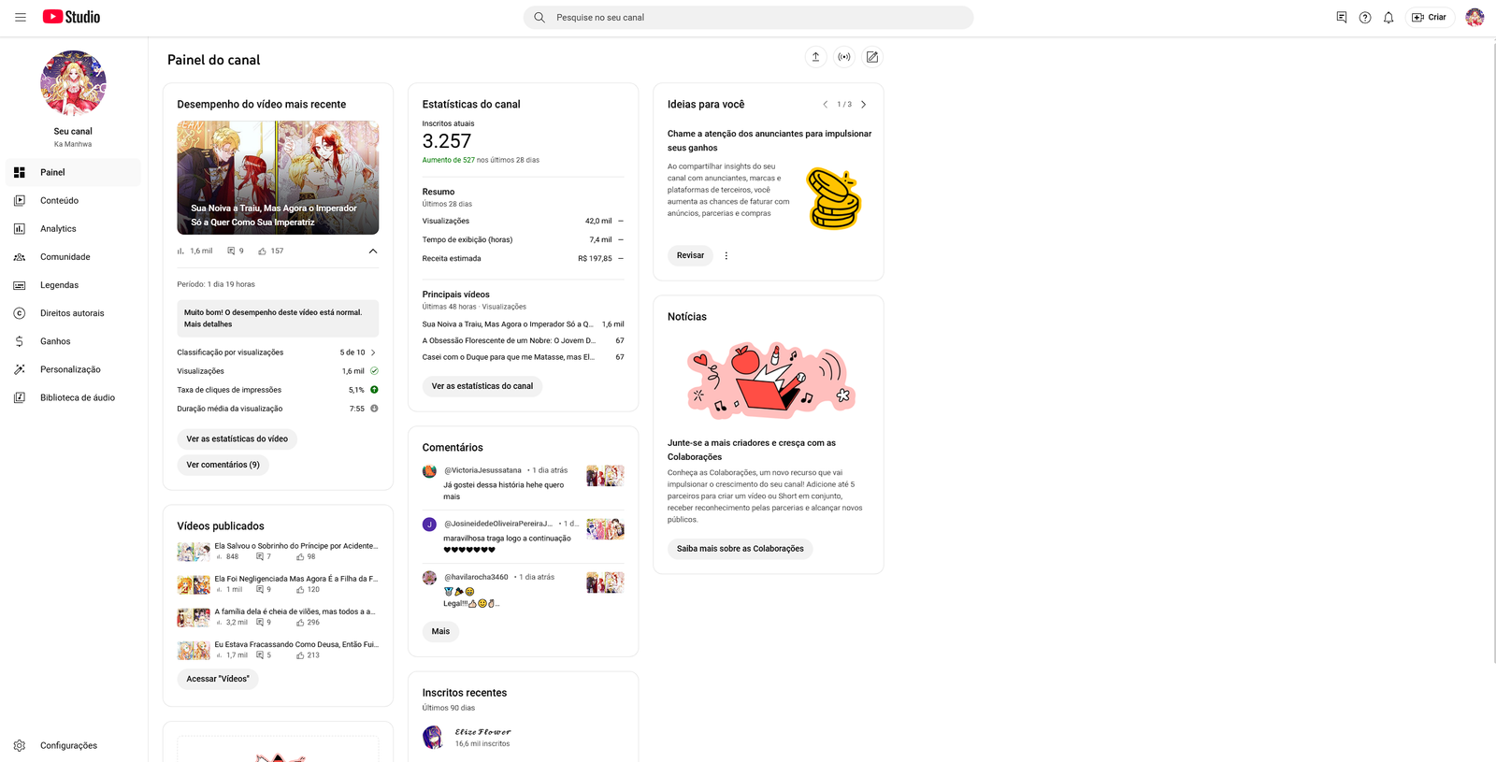Open the feedback icon in top bar
The image size is (1496, 762).
(x=1342, y=17)
